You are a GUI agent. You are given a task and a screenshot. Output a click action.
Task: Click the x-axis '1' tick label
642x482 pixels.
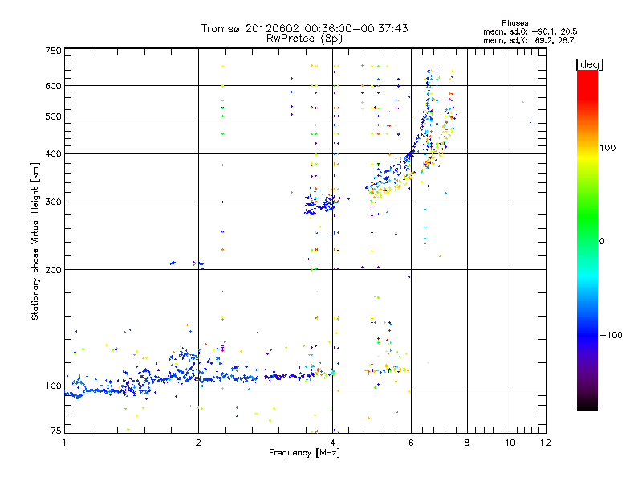(64, 443)
